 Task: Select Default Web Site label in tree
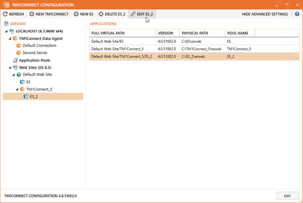(37, 75)
